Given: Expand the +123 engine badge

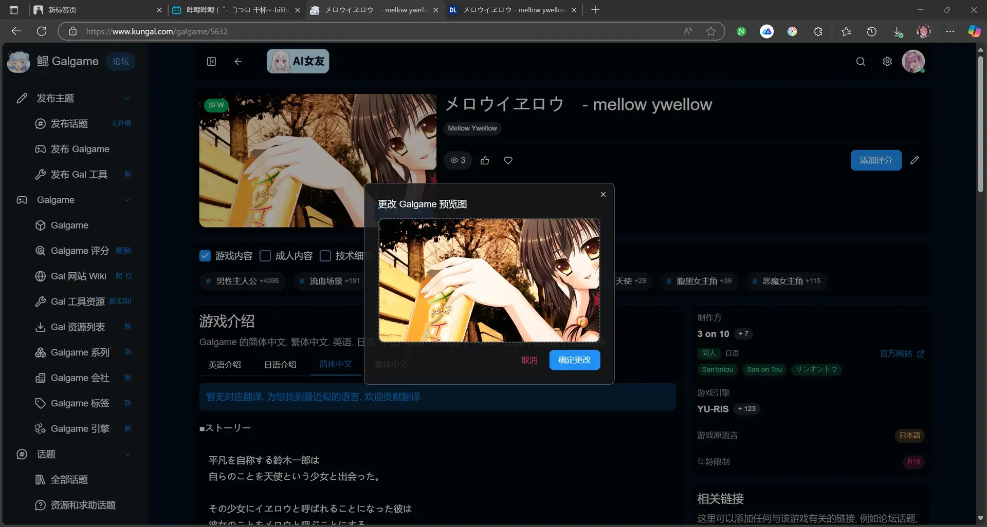Looking at the screenshot, I should [x=747, y=409].
